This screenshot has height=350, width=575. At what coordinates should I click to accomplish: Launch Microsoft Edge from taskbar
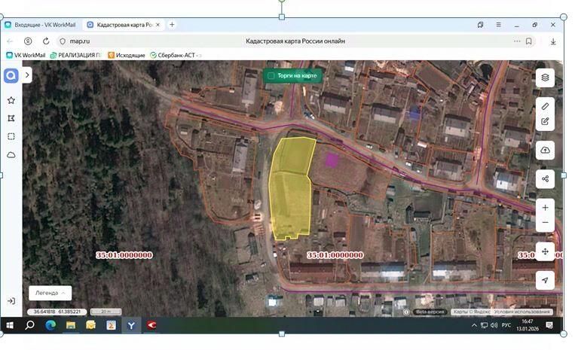coord(50,325)
